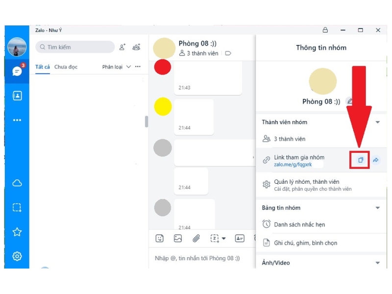The image size is (392, 294).
Task: Open 3 thành viên list in group info
Action: [321, 139]
